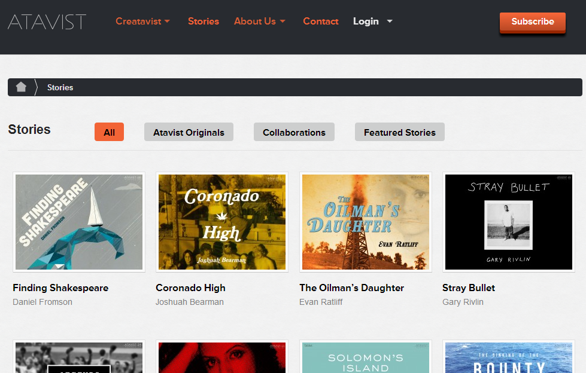The image size is (586, 373).
Task: Click the Stray Bullet title link
Action: point(469,288)
